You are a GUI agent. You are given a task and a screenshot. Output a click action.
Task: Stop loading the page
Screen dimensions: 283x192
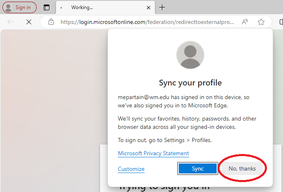coord(28,22)
